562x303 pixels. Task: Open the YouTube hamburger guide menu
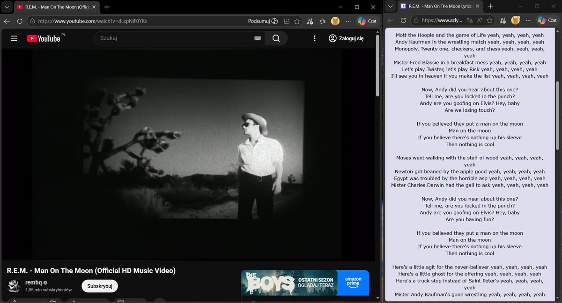(14, 38)
